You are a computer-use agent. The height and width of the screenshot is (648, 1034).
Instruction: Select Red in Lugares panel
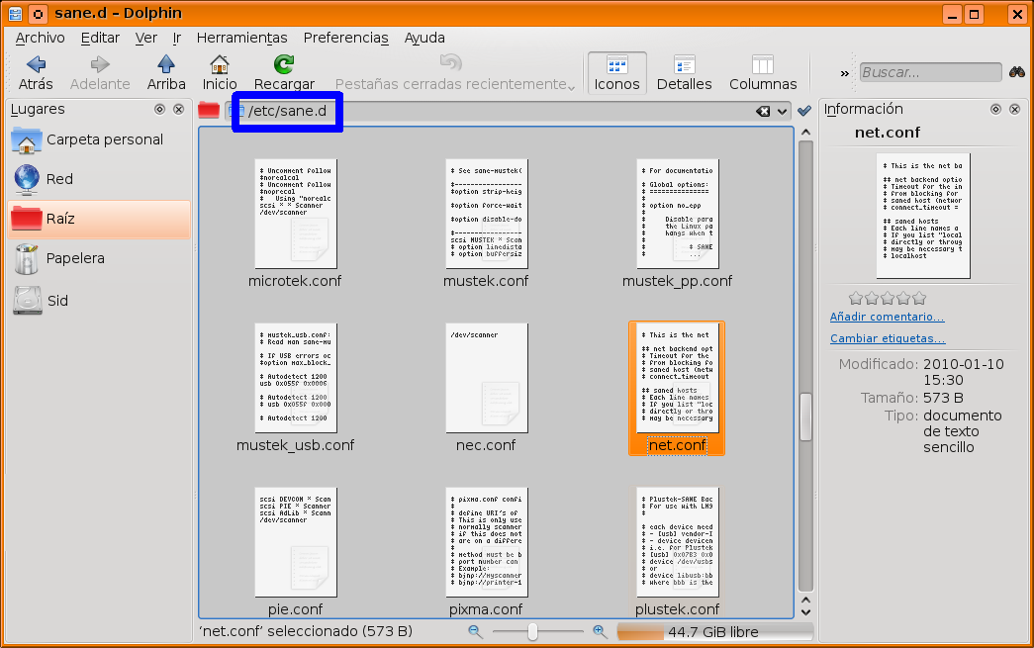pos(100,179)
